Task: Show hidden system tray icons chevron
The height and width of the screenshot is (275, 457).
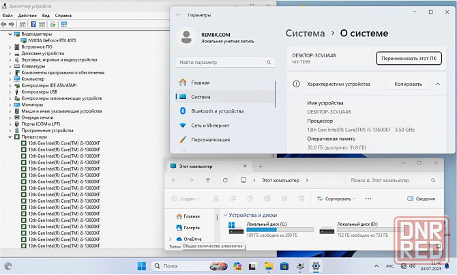Action: (x=377, y=266)
